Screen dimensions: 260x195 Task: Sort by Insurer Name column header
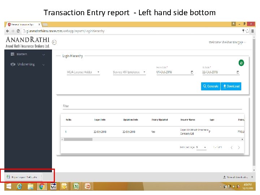tap(188, 120)
